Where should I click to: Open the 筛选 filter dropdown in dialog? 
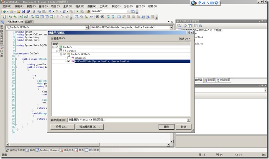tap(184, 39)
